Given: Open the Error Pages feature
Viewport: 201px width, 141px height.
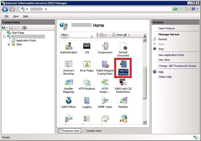Looking at the screenshot, I should point(87,66).
